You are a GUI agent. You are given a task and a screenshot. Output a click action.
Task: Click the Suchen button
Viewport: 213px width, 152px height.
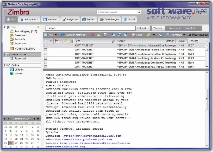(x=158, y=28)
